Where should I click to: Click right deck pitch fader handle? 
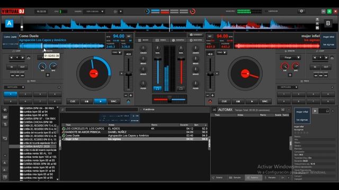(210, 74)
